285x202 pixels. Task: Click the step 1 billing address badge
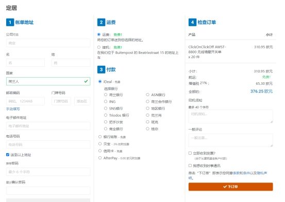click(10, 22)
